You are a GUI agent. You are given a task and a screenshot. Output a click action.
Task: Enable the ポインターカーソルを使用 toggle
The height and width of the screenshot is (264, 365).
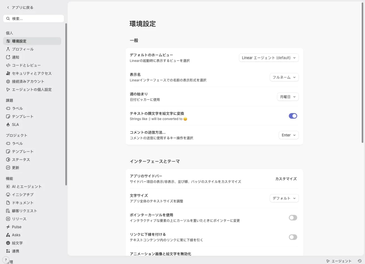coord(293,218)
